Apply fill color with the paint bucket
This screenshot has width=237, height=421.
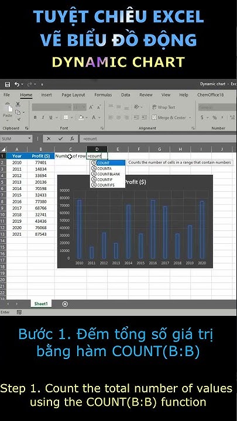tap(81, 118)
